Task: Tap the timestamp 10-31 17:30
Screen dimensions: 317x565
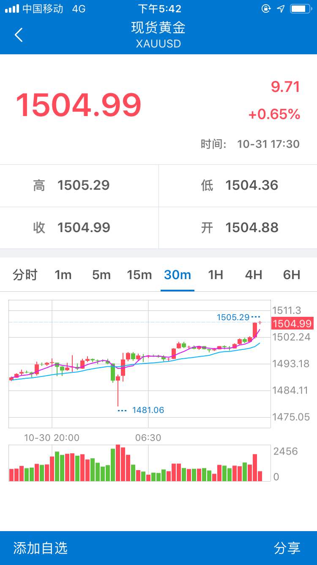Action: coord(268,144)
